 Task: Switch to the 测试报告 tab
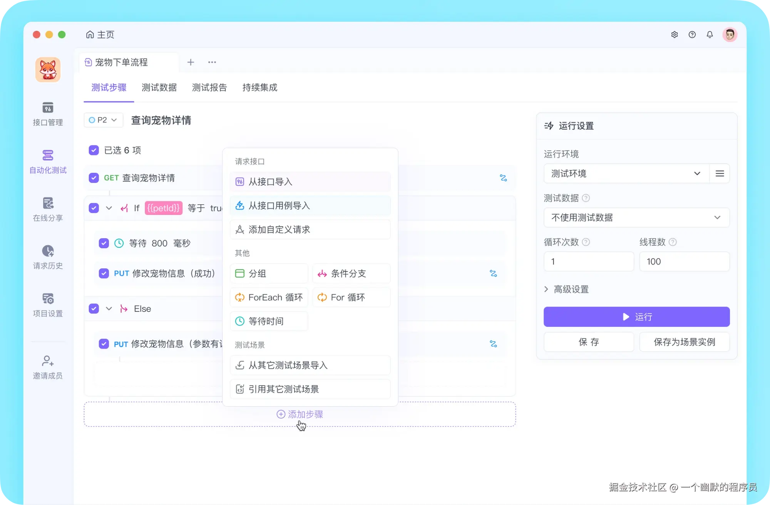pos(209,88)
